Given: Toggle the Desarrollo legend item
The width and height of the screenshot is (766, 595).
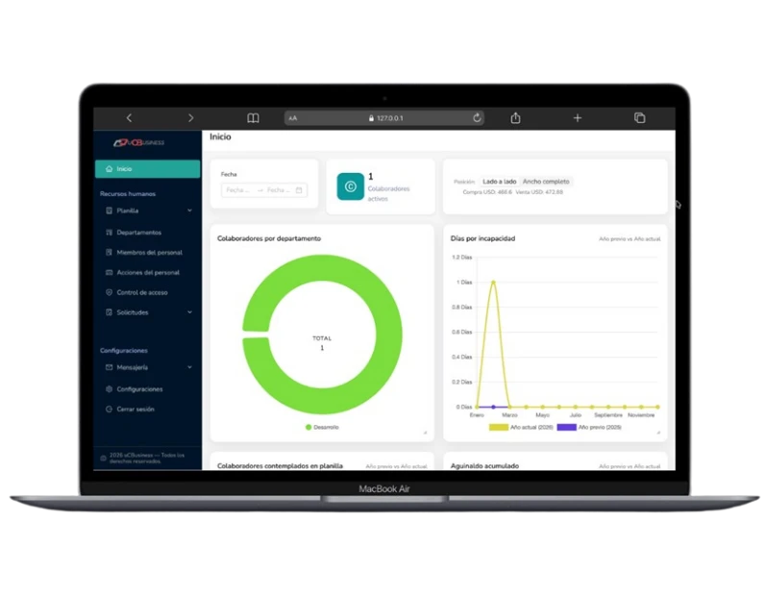Looking at the screenshot, I should [x=322, y=428].
